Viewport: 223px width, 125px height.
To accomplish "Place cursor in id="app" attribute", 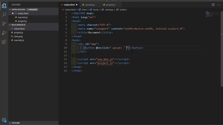I will (91, 44).
